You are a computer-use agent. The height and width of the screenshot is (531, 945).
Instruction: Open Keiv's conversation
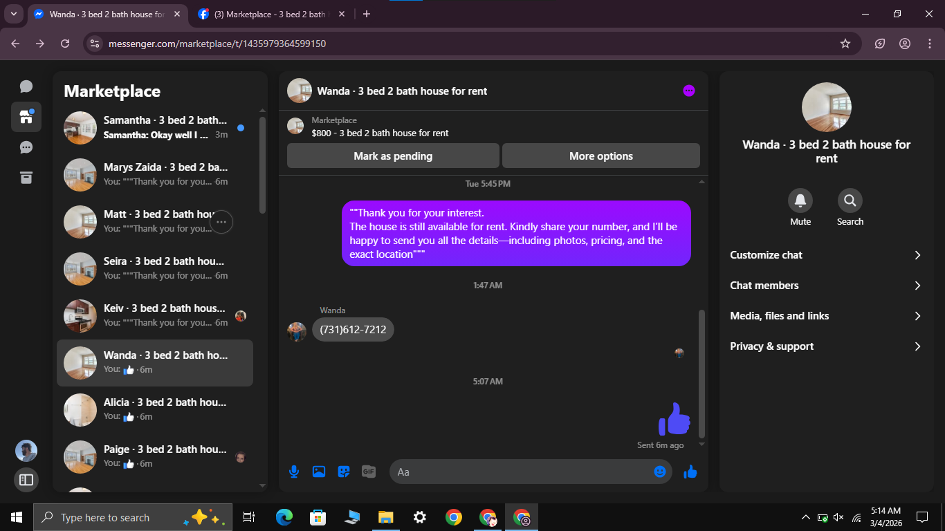[x=155, y=316]
